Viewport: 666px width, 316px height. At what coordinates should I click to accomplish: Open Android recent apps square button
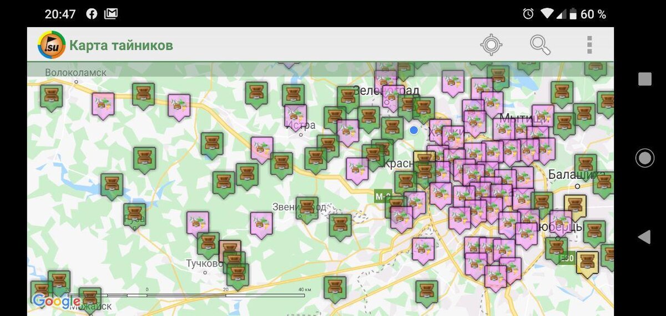645,79
